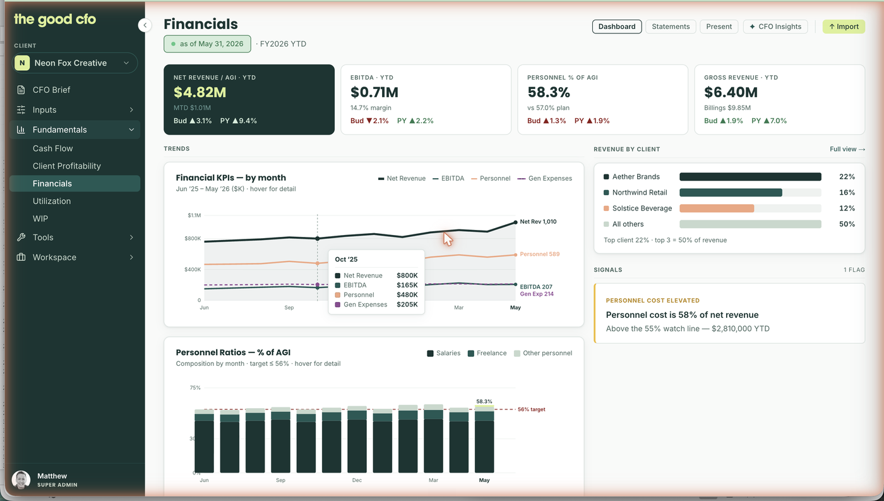Image resolution: width=884 pixels, height=501 pixels.
Task: Click the Personnel 589 end label
Action: [539, 254]
